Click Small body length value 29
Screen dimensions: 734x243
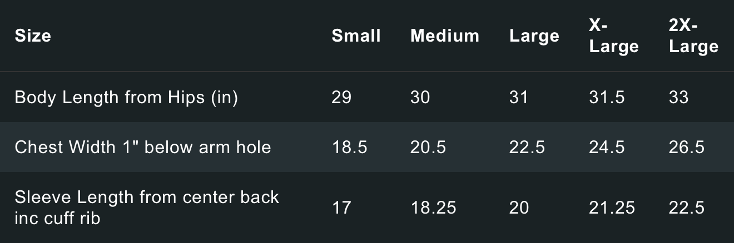click(341, 98)
